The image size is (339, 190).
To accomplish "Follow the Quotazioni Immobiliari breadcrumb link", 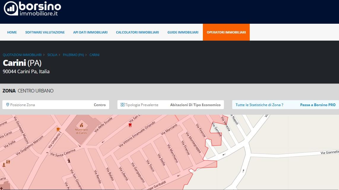I will click(22, 55).
